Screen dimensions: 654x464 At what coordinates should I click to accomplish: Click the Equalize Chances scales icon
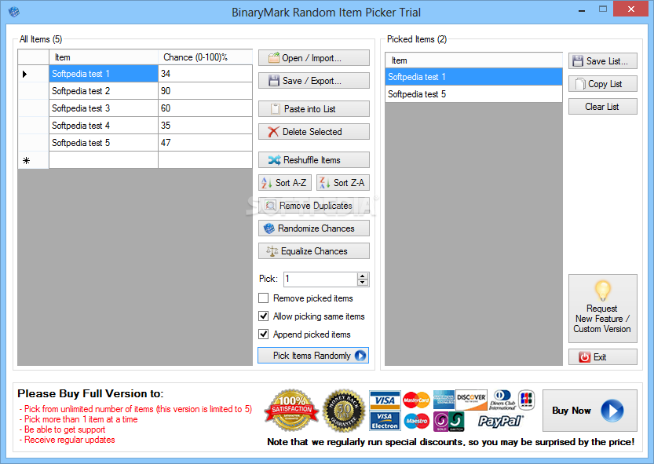272,251
